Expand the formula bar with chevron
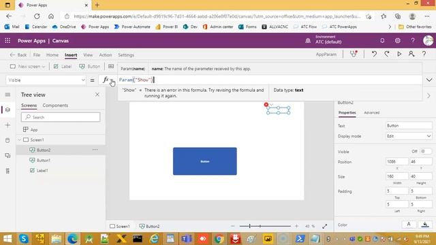Screen dimensions: 436x245 429,80
